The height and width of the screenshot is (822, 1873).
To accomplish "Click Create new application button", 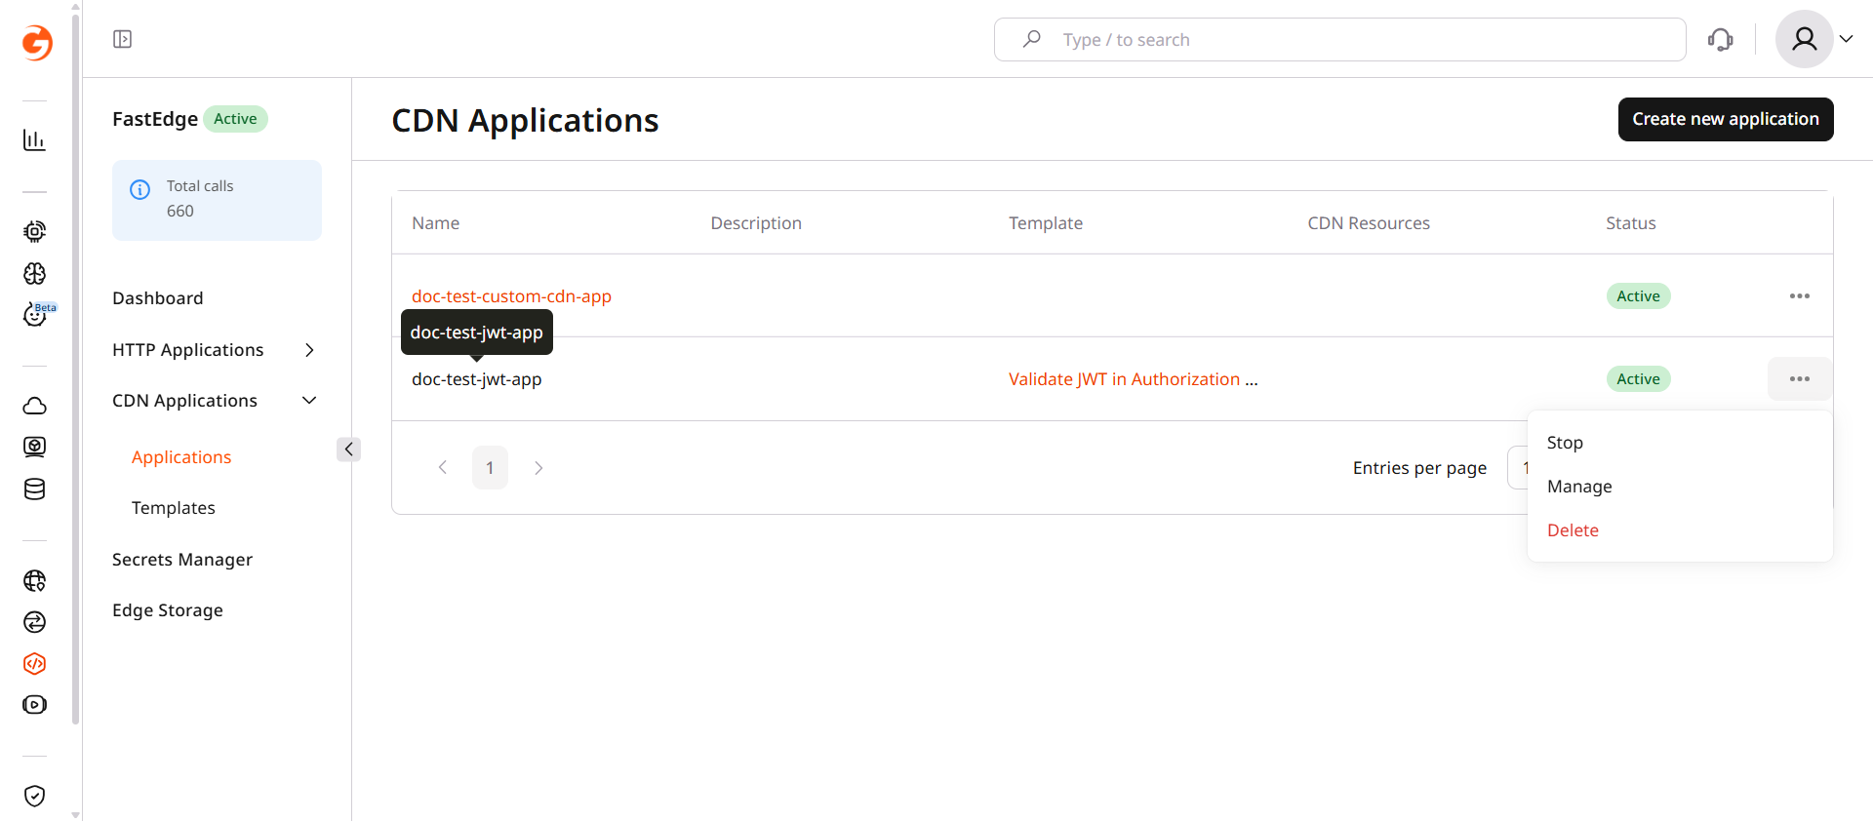I will 1726,119.
